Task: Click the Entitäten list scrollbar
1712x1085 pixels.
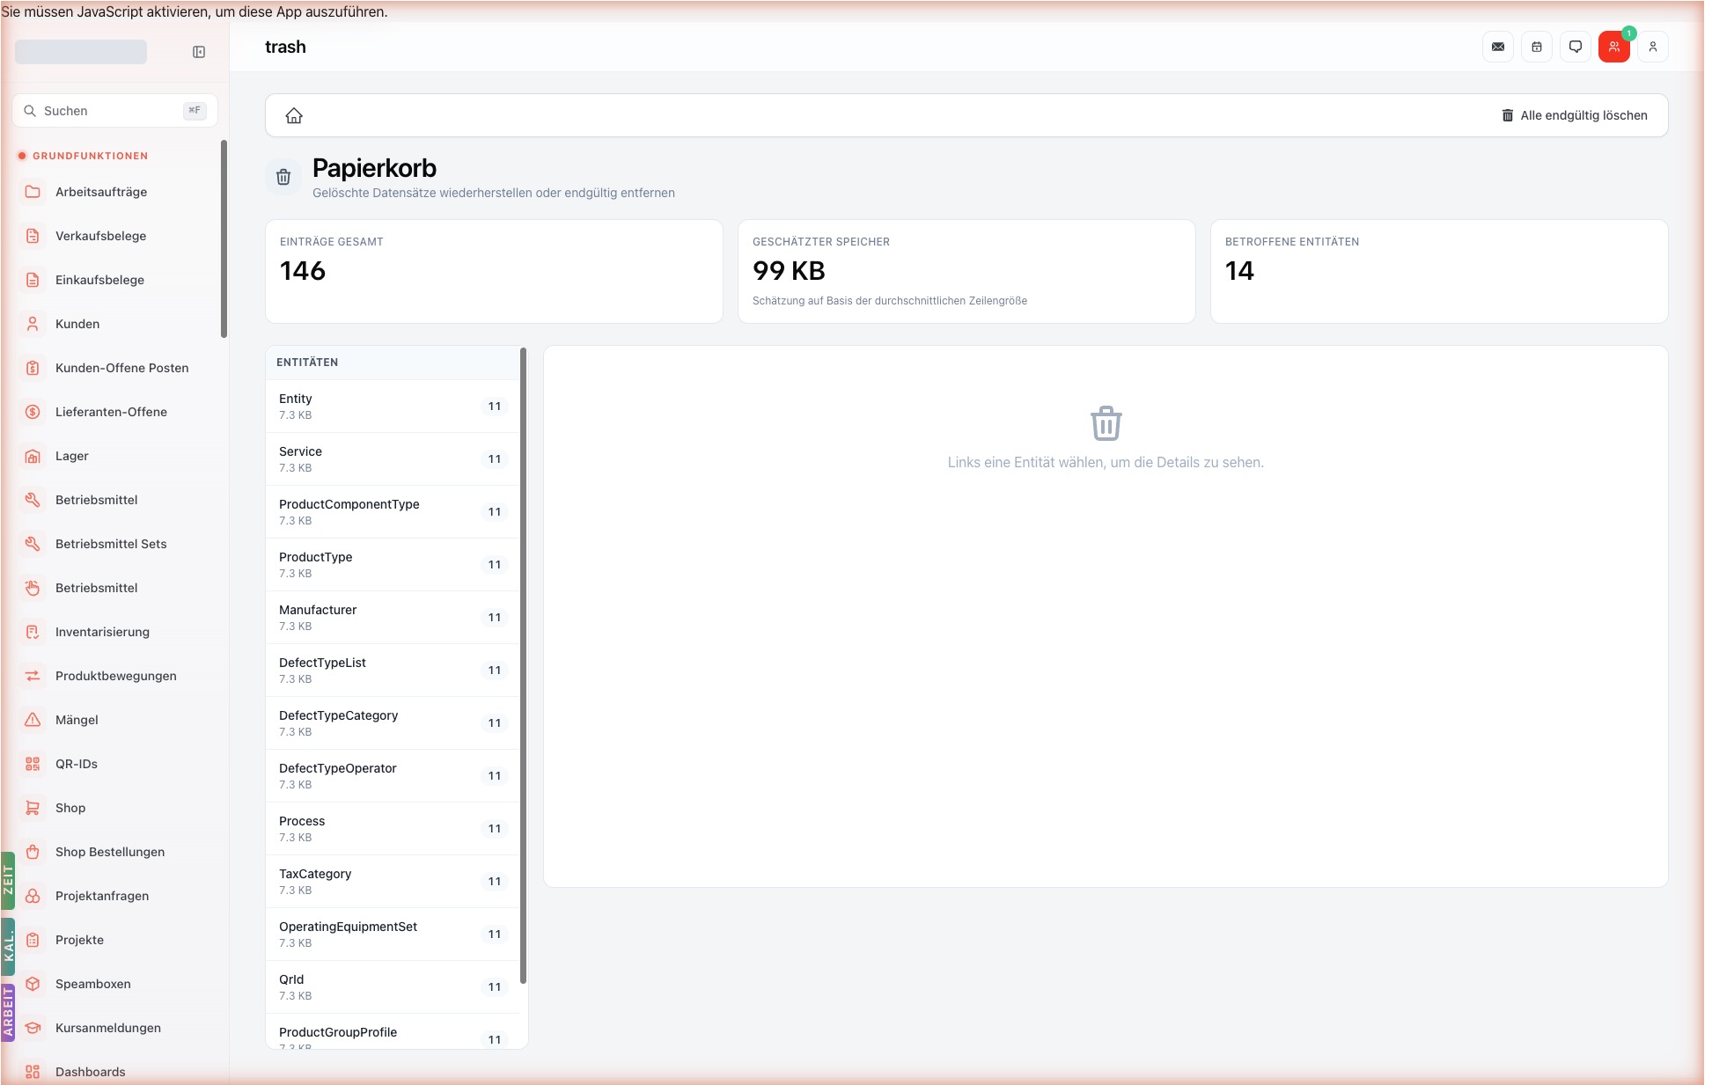Action: [524, 666]
